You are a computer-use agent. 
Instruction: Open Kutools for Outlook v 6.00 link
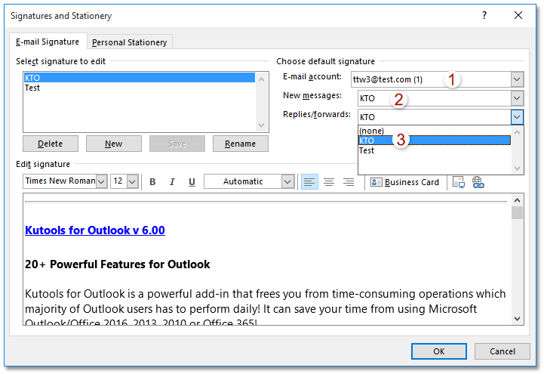coord(94,230)
